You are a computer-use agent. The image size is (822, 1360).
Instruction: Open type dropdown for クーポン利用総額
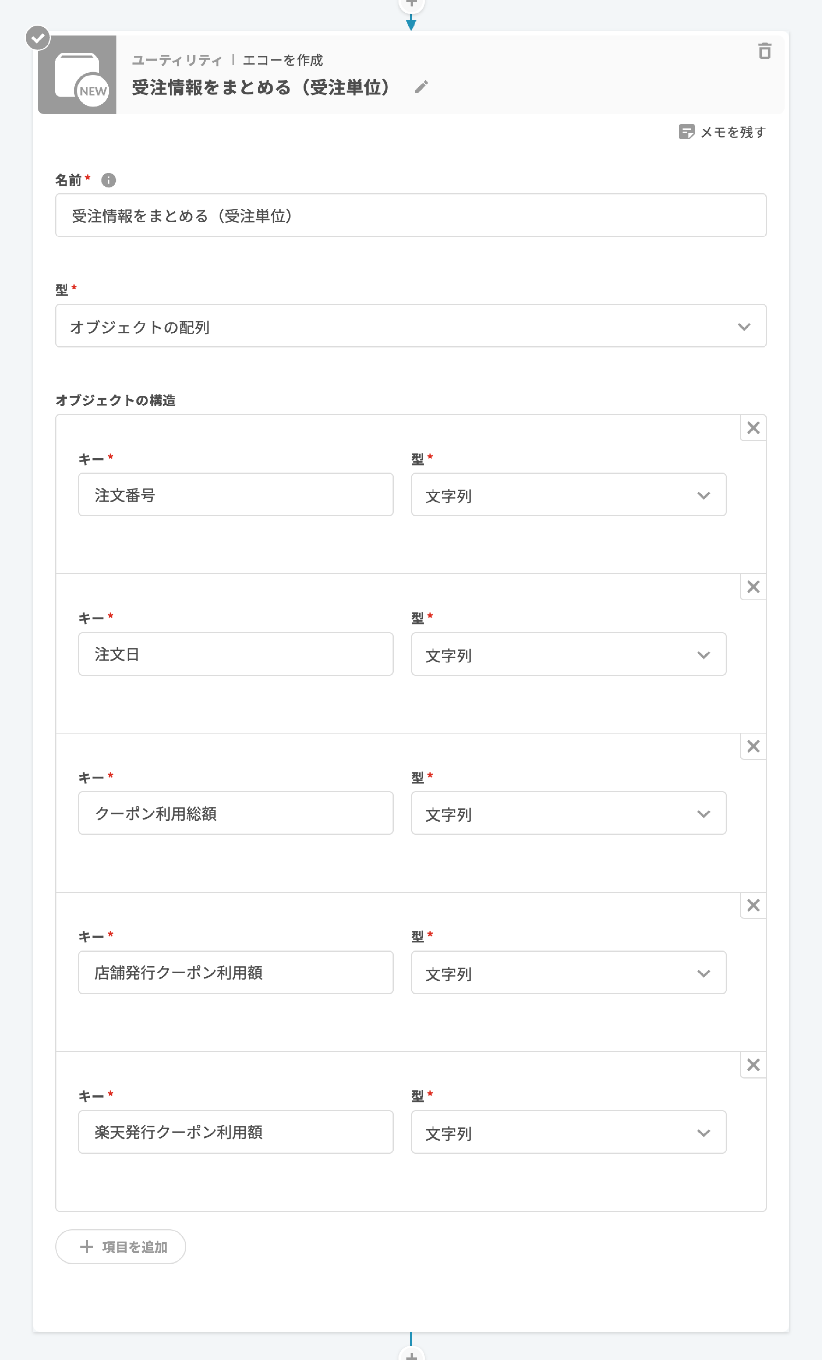[x=568, y=813]
